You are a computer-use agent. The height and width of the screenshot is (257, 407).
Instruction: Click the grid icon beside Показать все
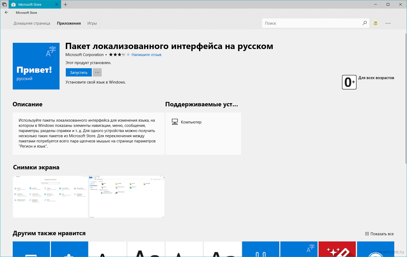(367, 234)
